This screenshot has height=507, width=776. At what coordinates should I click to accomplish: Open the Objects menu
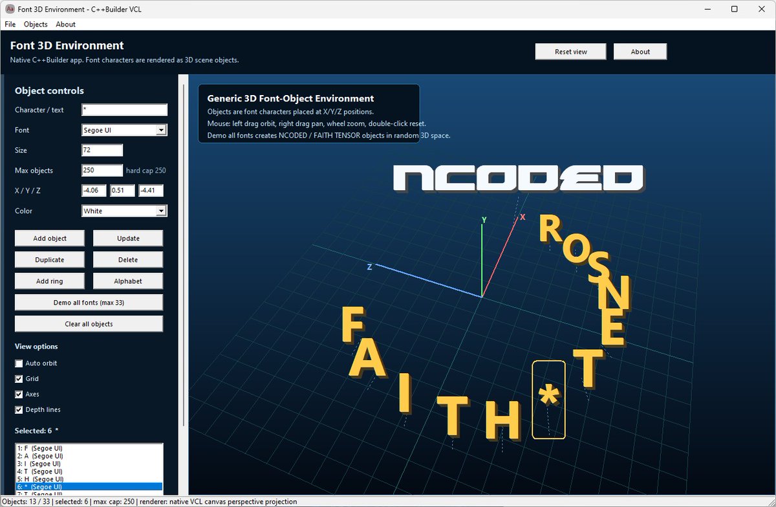[36, 24]
